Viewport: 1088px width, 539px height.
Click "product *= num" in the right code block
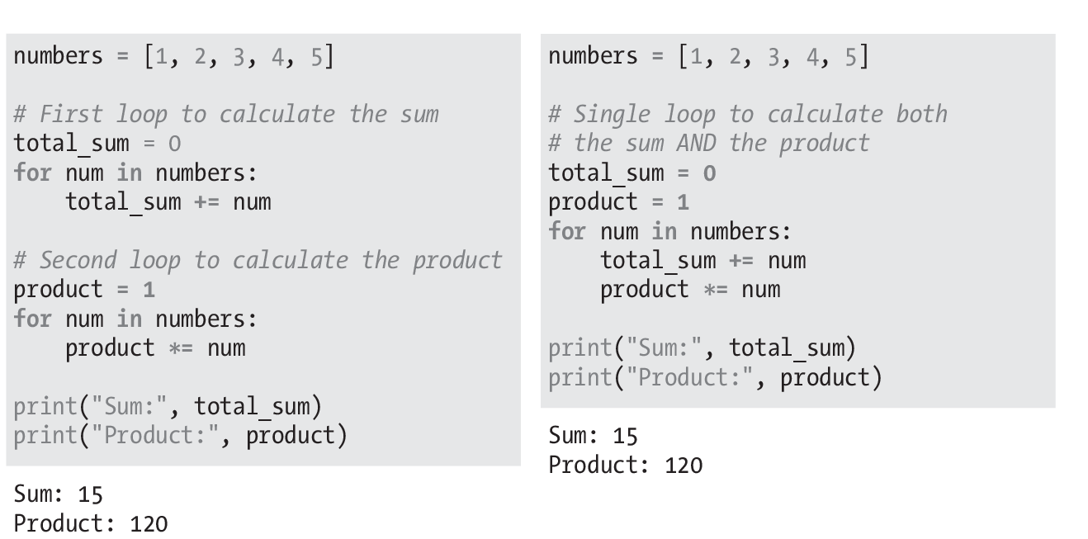pyautogui.click(x=690, y=290)
